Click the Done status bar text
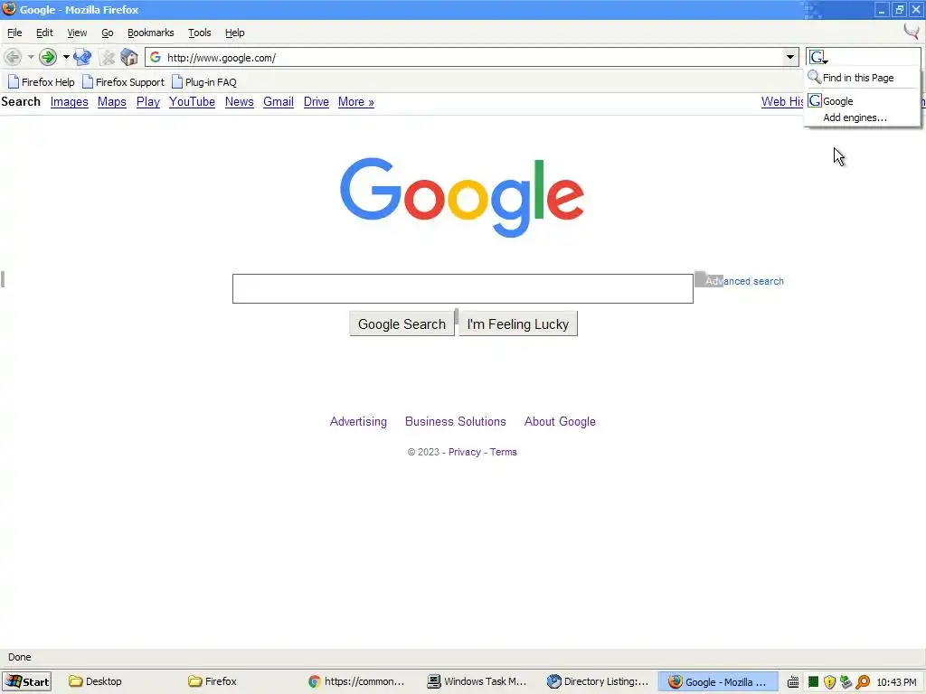The height and width of the screenshot is (694, 926). [20, 657]
